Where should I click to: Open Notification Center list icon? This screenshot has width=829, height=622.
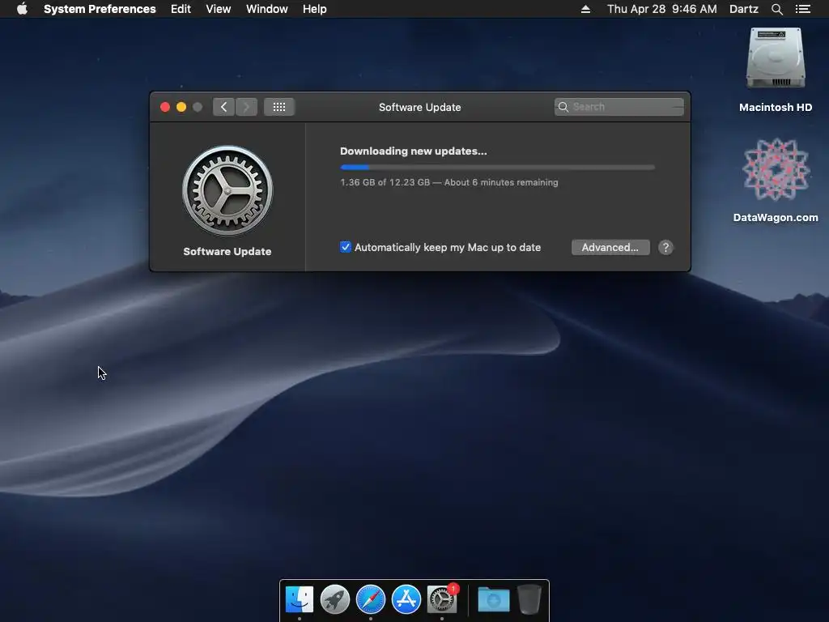click(x=803, y=9)
